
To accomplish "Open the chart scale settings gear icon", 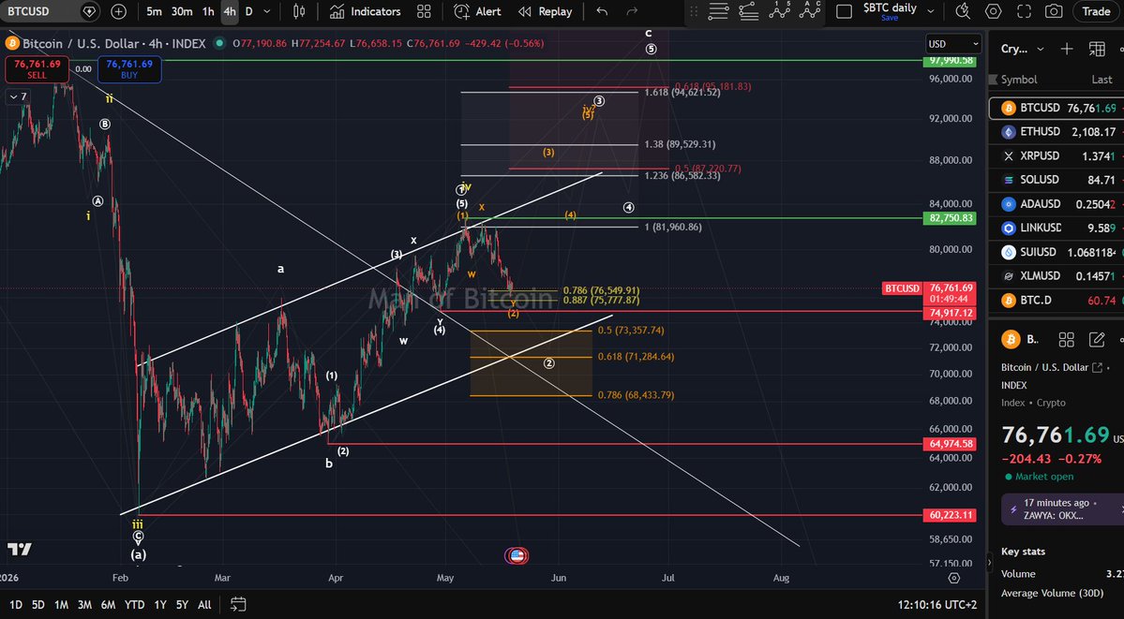I will click(x=953, y=578).
